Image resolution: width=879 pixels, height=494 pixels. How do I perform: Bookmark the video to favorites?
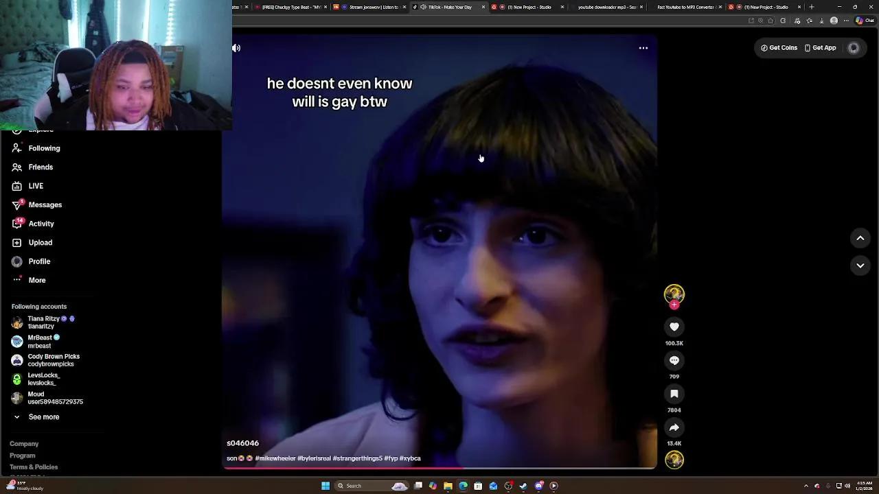coord(674,394)
